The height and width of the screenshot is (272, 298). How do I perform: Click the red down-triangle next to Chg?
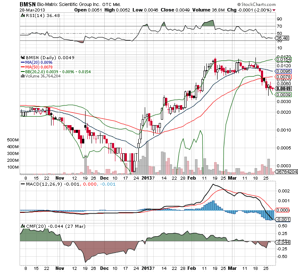click(x=274, y=10)
